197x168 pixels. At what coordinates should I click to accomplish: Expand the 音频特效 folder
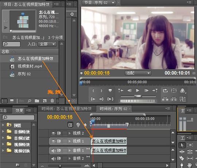[3, 131]
